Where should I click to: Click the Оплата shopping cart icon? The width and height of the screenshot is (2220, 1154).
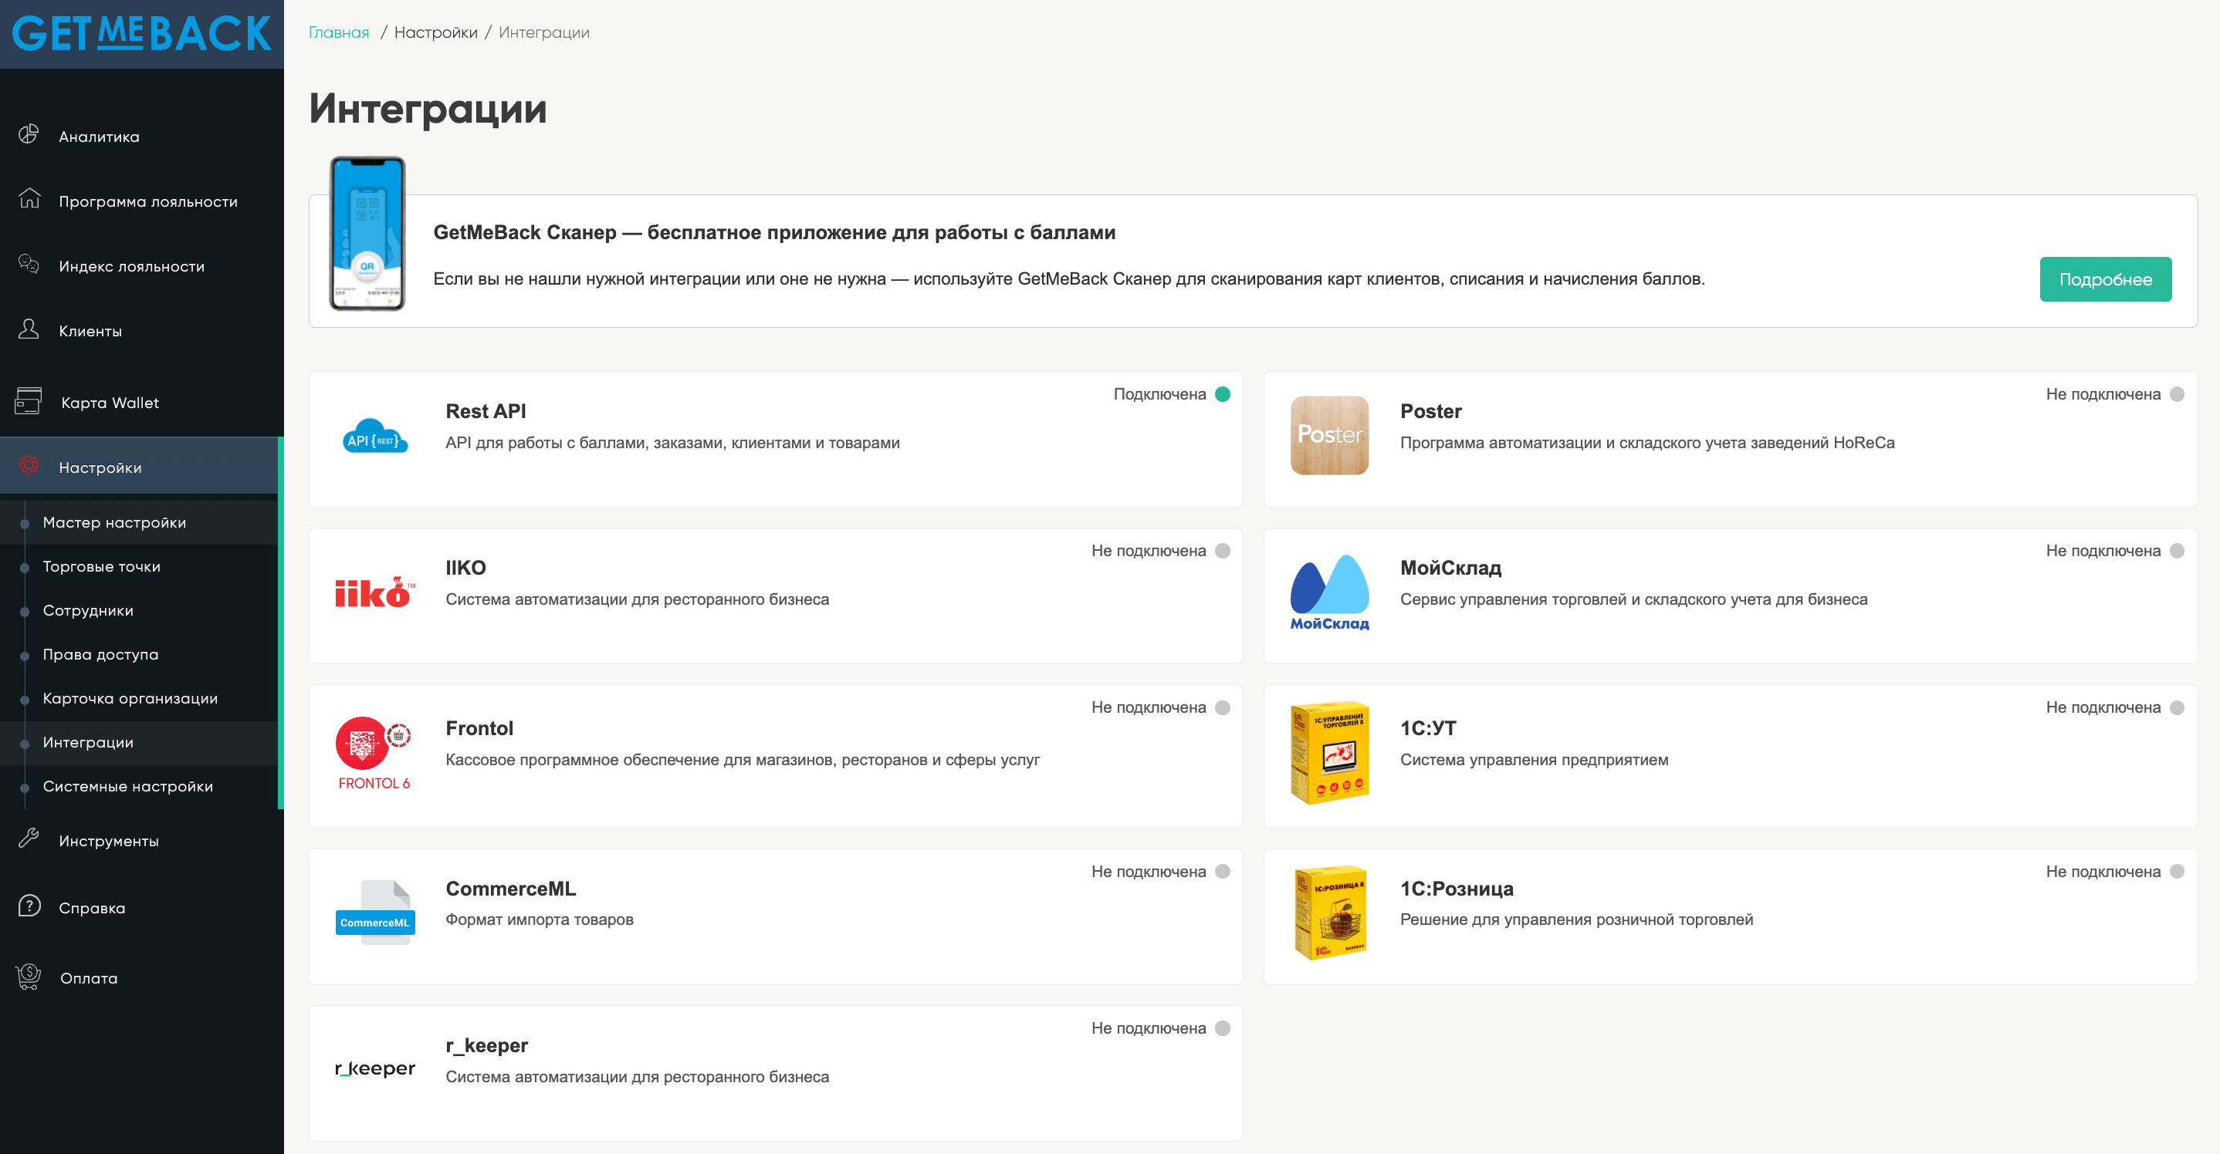[29, 977]
